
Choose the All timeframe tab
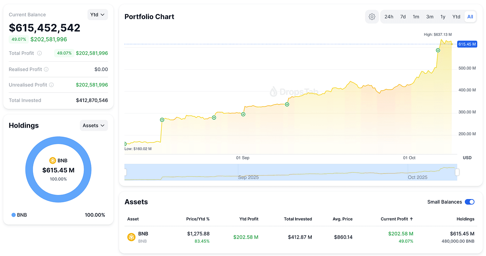(x=470, y=17)
